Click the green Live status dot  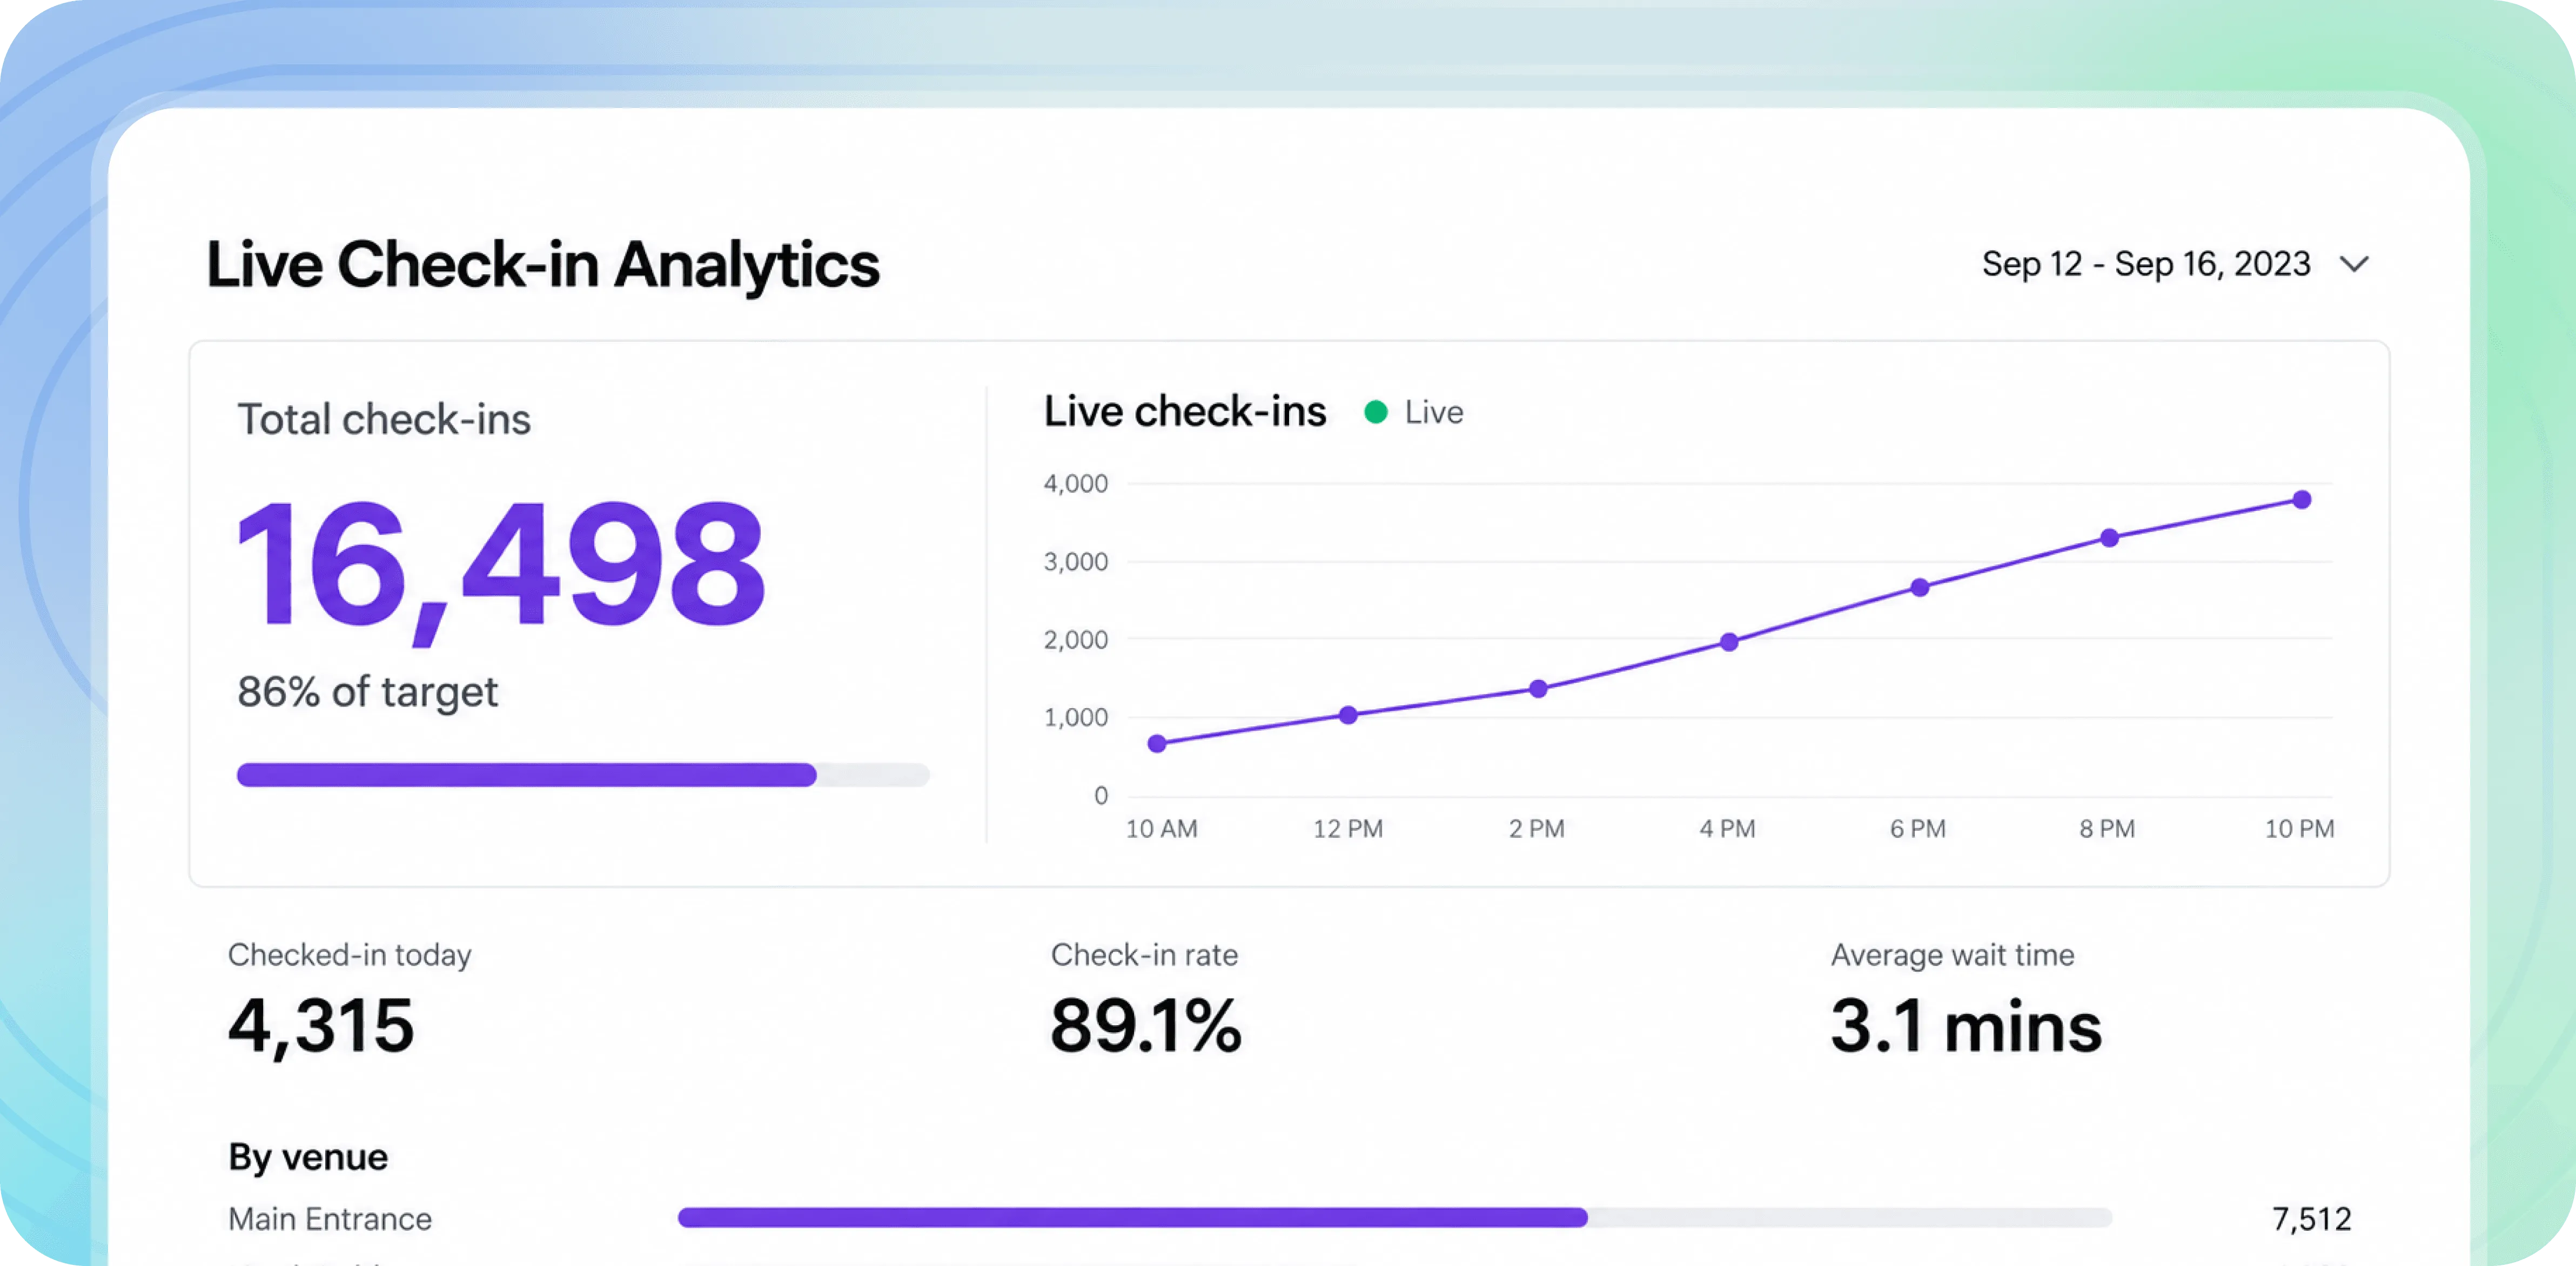pos(1375,412)
